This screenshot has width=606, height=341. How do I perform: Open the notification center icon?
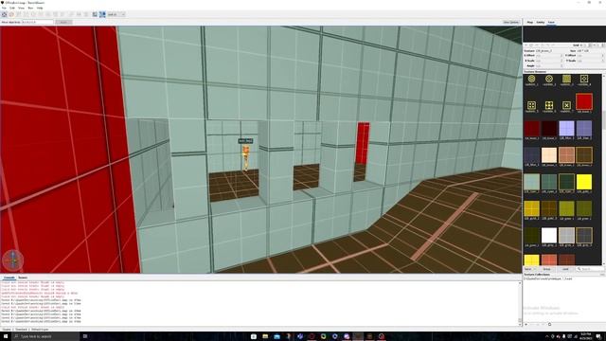tap(598, 336)
